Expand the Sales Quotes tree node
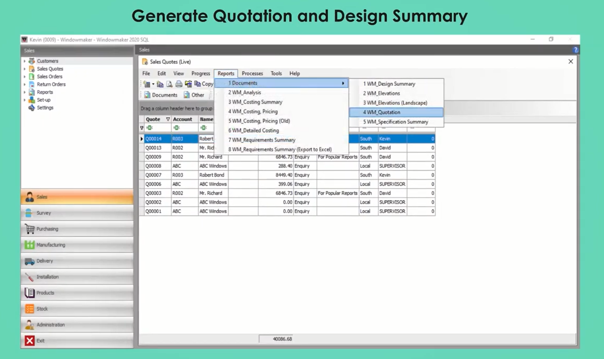This screenshot has width=604, height=359. [x=25, y=69]
